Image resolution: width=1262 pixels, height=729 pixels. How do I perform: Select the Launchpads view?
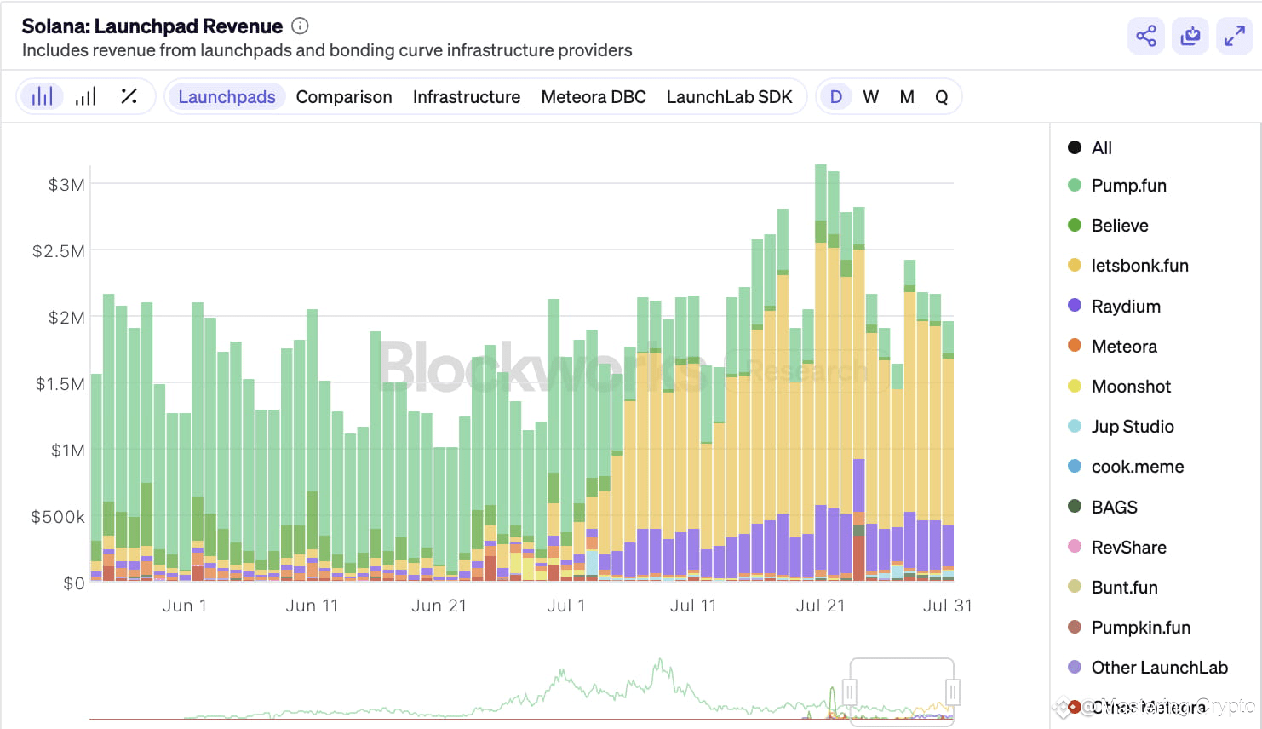click(226, 96)
